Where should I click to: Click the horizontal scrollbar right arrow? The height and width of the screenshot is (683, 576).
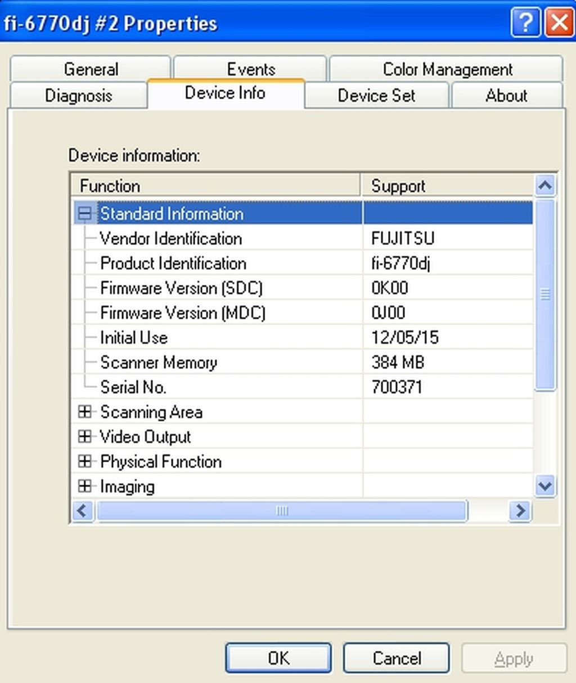(x=520, y=511)
